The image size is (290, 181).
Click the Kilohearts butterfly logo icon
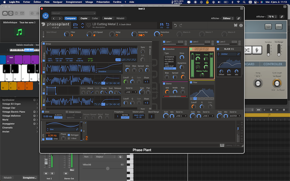[235, 25]
